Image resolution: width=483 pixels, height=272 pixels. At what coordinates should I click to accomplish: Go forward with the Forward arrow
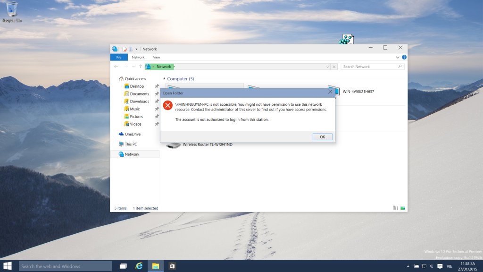[125, 67]
